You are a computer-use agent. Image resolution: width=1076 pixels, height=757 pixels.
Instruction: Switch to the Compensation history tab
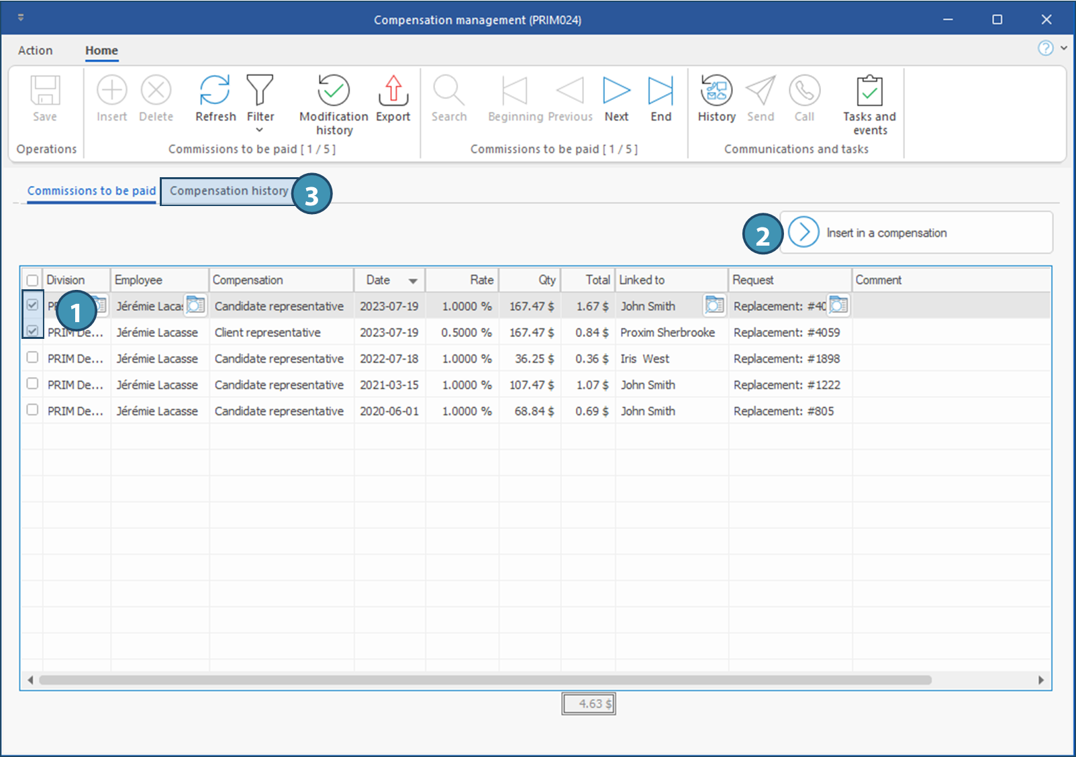(228, 191)
